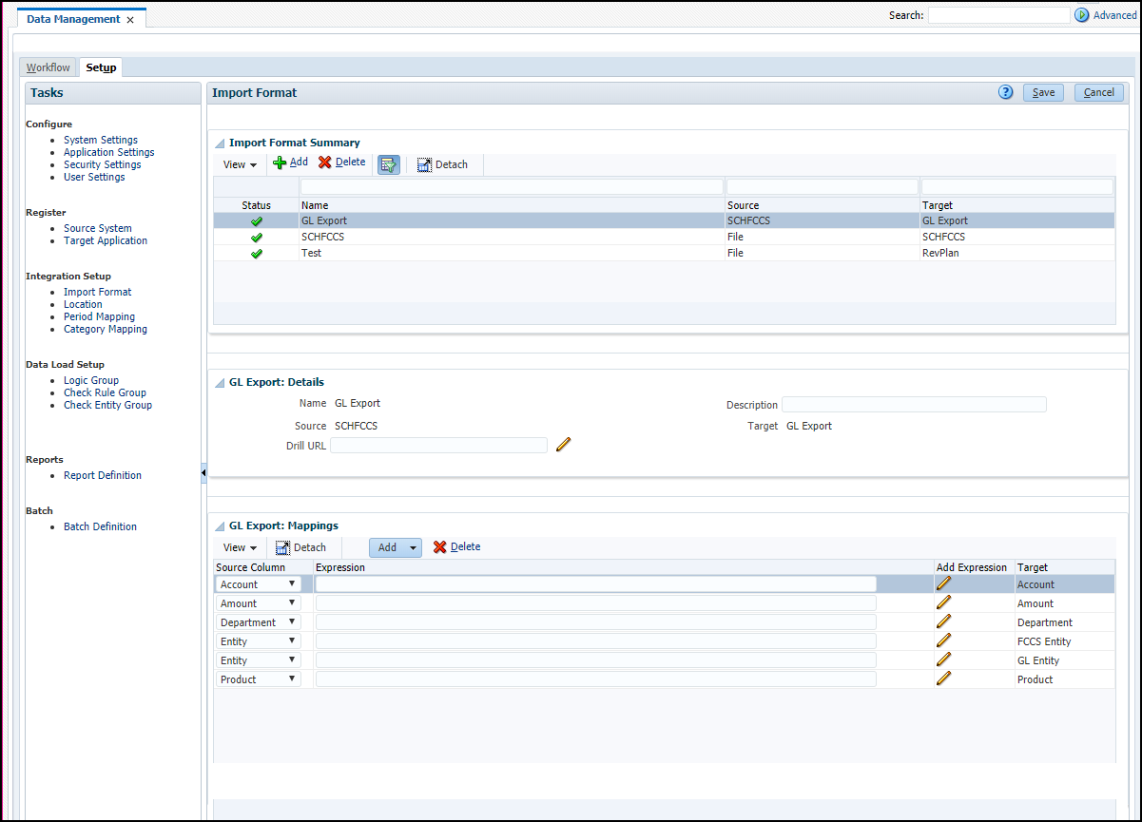Screen dimensions: 1142x822
Task: Open the Import Format link under Integration Setup
Action: tap(97, 292)
